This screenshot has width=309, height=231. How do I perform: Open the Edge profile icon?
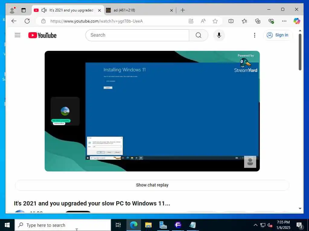pyautogui.click(x=13, y=10)
